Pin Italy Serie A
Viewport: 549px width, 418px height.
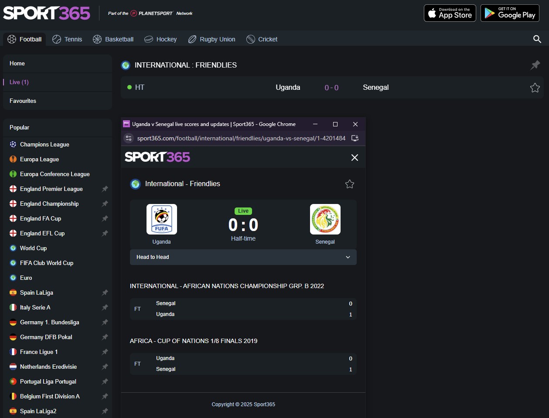[x=105, y=307]
